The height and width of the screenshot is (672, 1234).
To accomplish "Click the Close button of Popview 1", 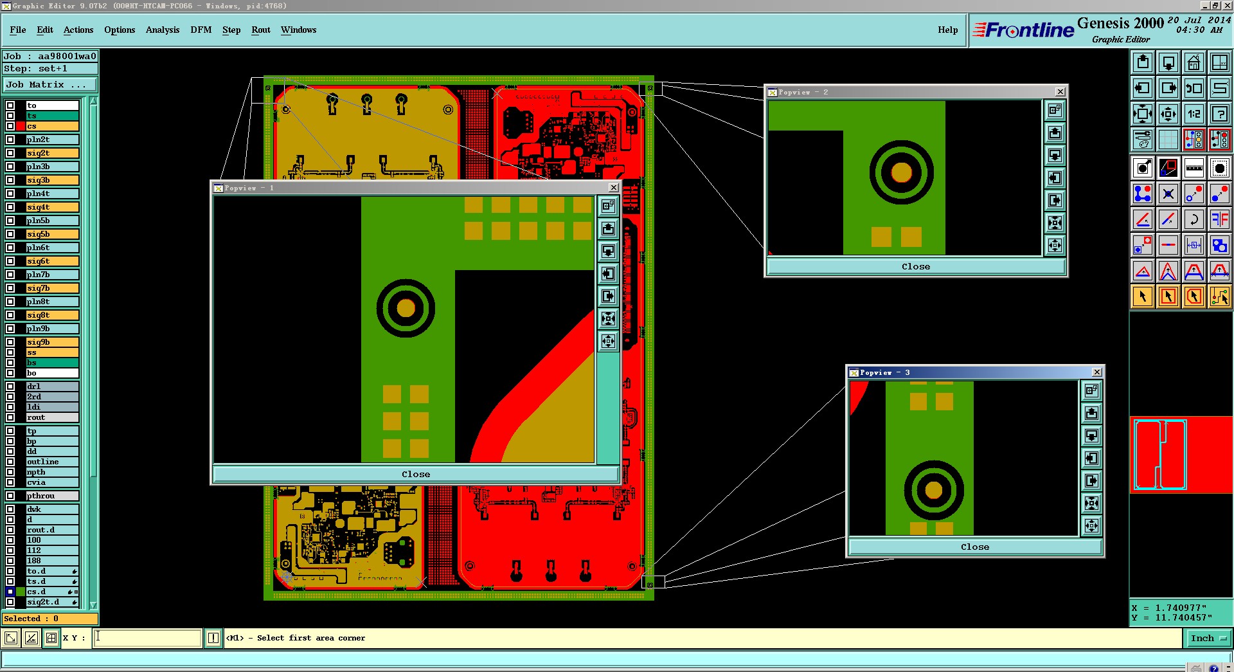I will pos(416,475).
